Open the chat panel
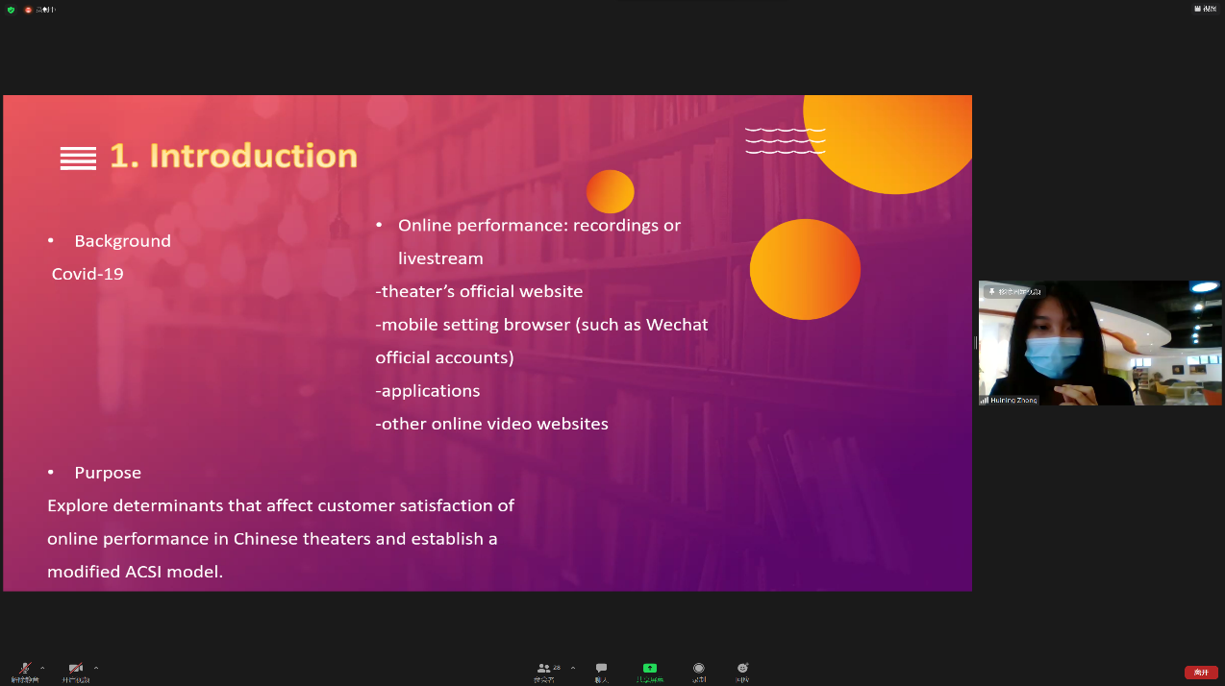This screenshot has height=686, width=1225. click(601, 671)
